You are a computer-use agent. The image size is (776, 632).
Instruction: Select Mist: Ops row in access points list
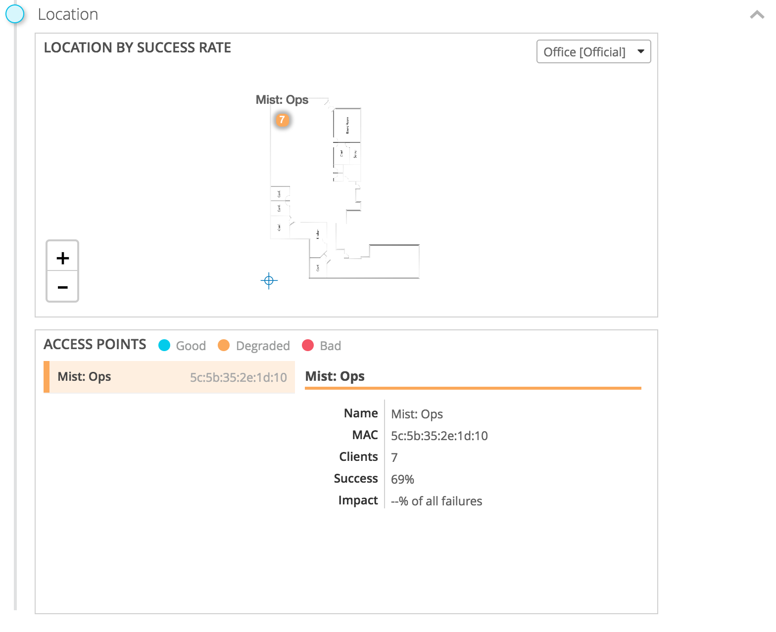pyautogui.click(x=169, y=377)
